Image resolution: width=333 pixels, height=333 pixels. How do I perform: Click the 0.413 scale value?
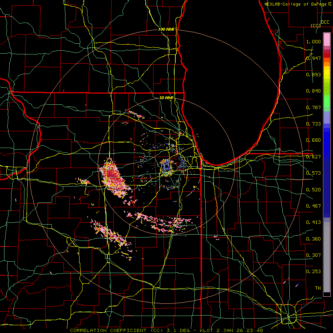click(313, 222)
